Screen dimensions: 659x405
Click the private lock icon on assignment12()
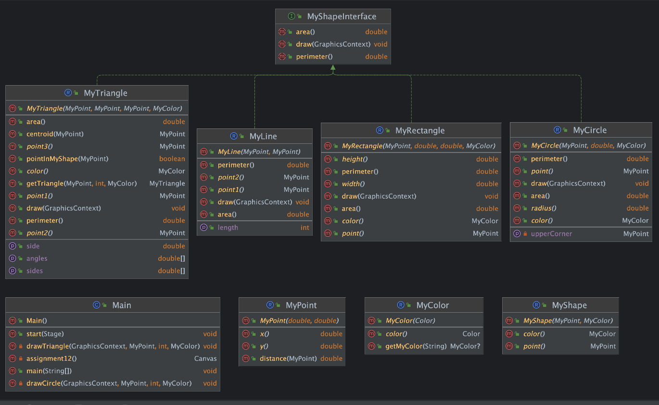coord(21,359)
